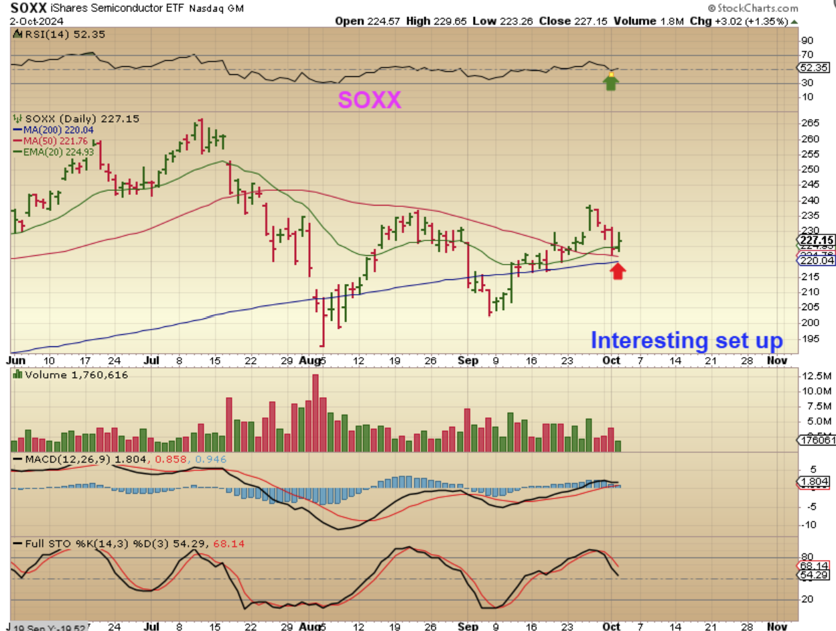Click the 80 level on stochastic axis

pos(807,557)
